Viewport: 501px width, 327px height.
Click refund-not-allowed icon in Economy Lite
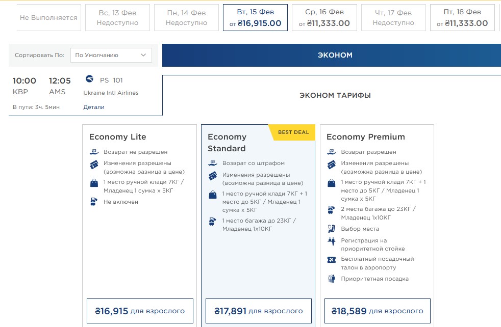click(x=94, y=152)
